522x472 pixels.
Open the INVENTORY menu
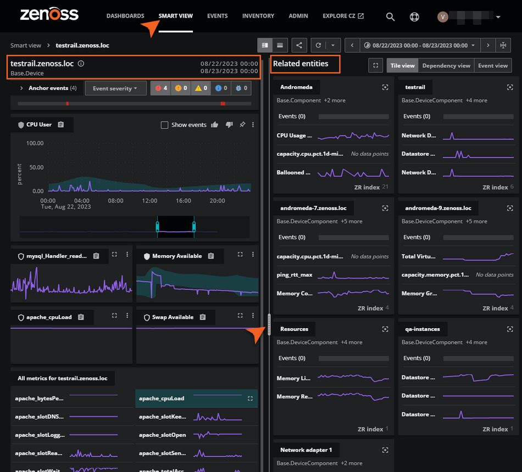pyautogui.click(x=258, y=16)
